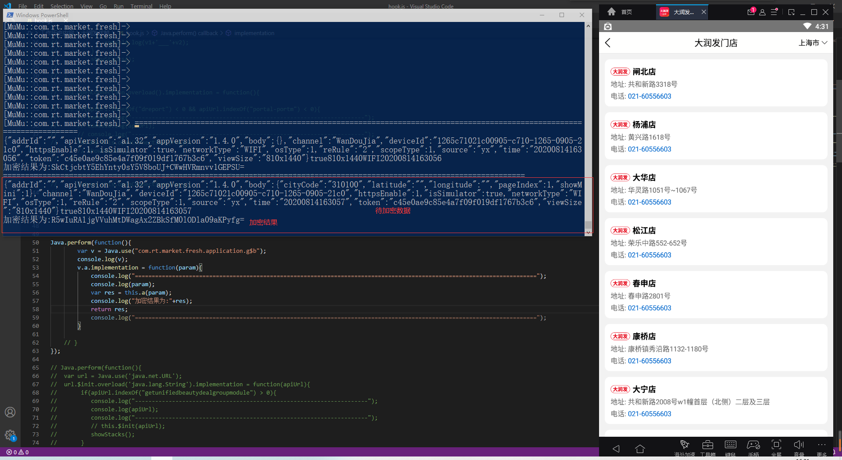The width and height of the screenshot is (842, 460).
Task: Click PowerShell scrollbar down arrow
Action: pyautogui.click(x=588, y=232)
